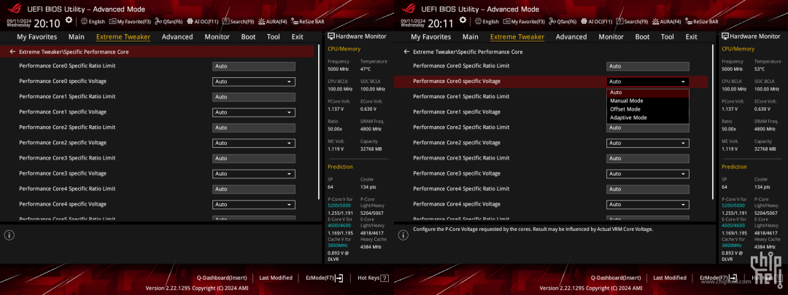
Task: Open Tool tab on the 20:11 screen
Action: (668, 36)
